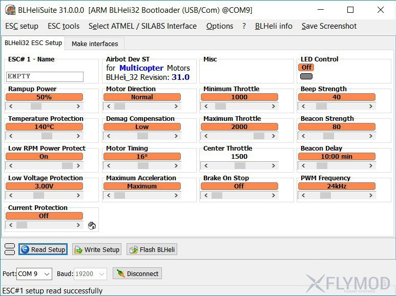This screenshot has height=296, width=396.
Task: Click the Temperature Protection 140°C value bar
Action: coord(44,127)
